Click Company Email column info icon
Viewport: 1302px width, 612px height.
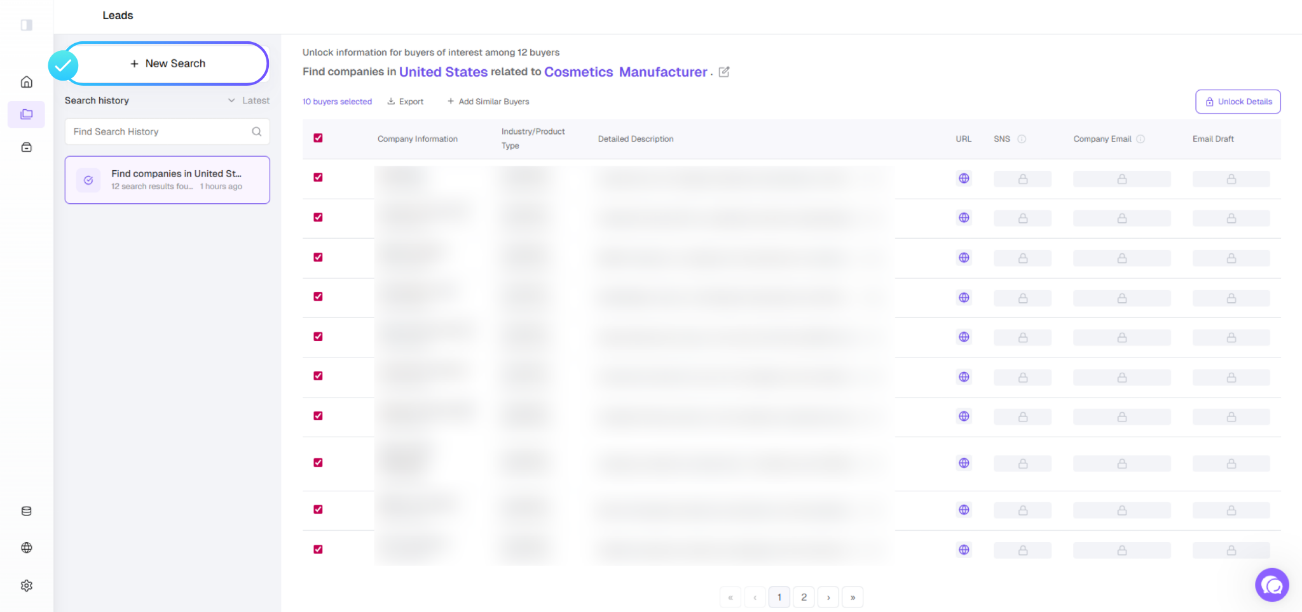[x=1141, y=139]
